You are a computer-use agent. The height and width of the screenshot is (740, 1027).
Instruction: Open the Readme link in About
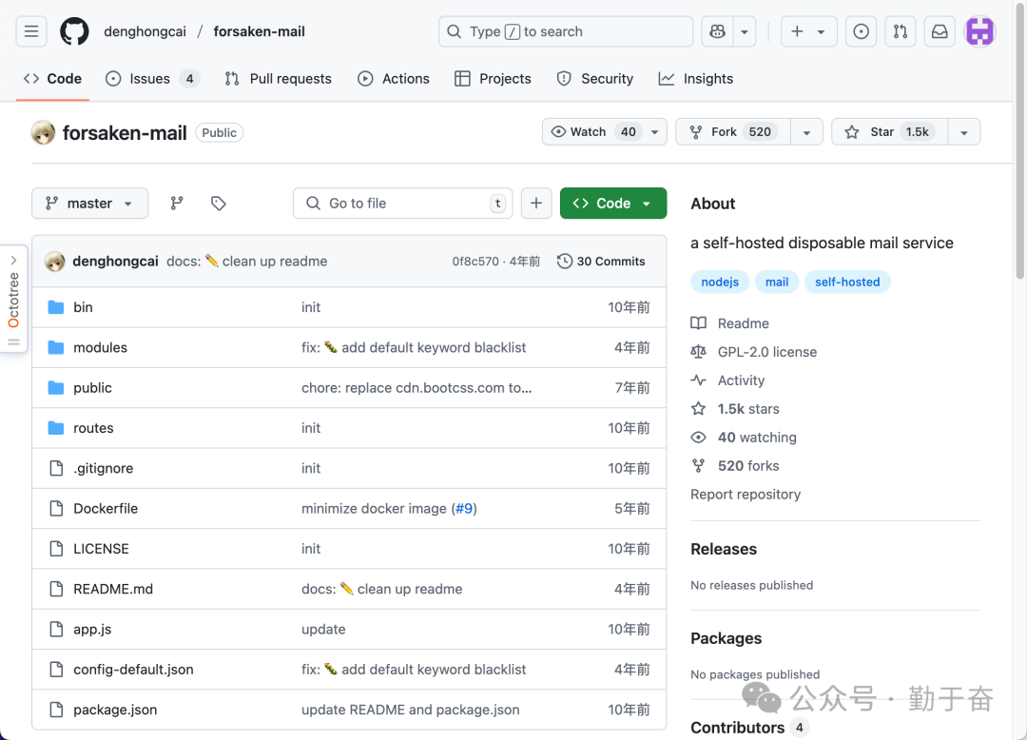[x=743, y=323]
